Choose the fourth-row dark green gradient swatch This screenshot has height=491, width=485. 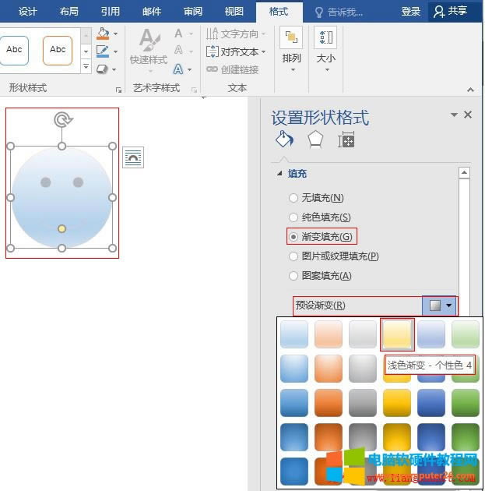click(x=466, y=437)
